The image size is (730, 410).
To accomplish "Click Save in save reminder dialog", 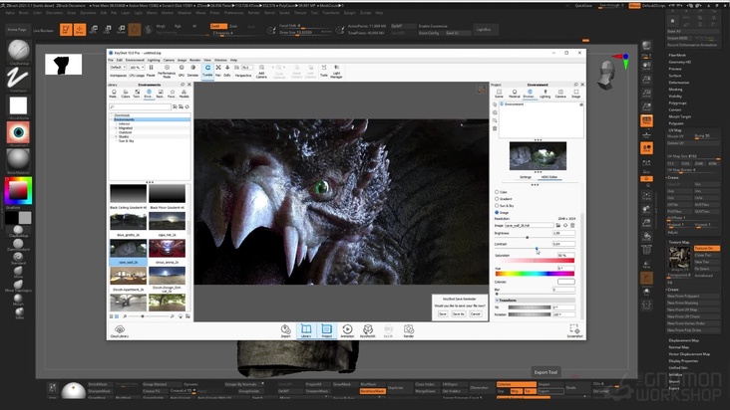I will 442,313.
